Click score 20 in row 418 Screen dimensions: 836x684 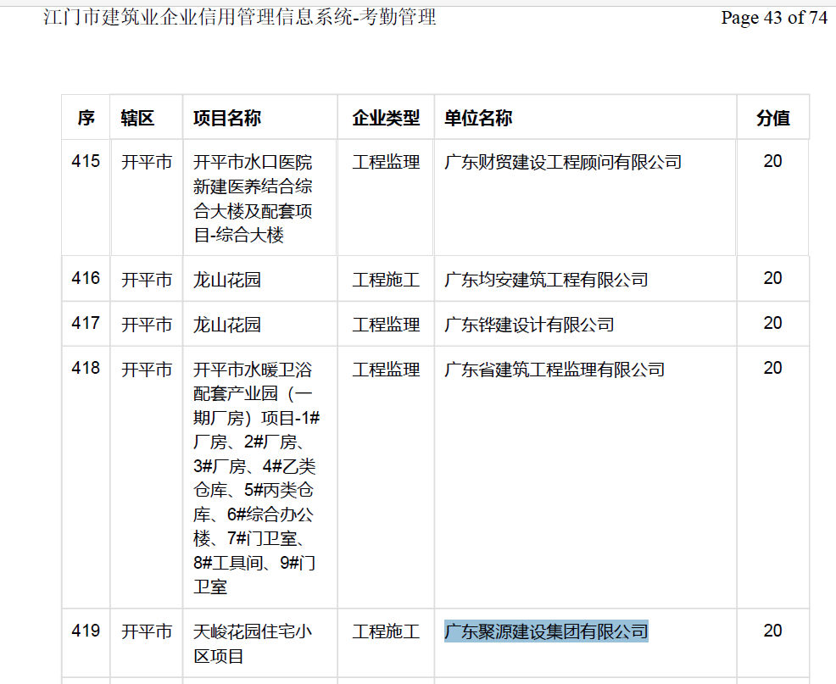click(772, 368)
